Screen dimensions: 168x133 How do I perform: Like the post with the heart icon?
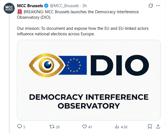click(x=85, y=127)
